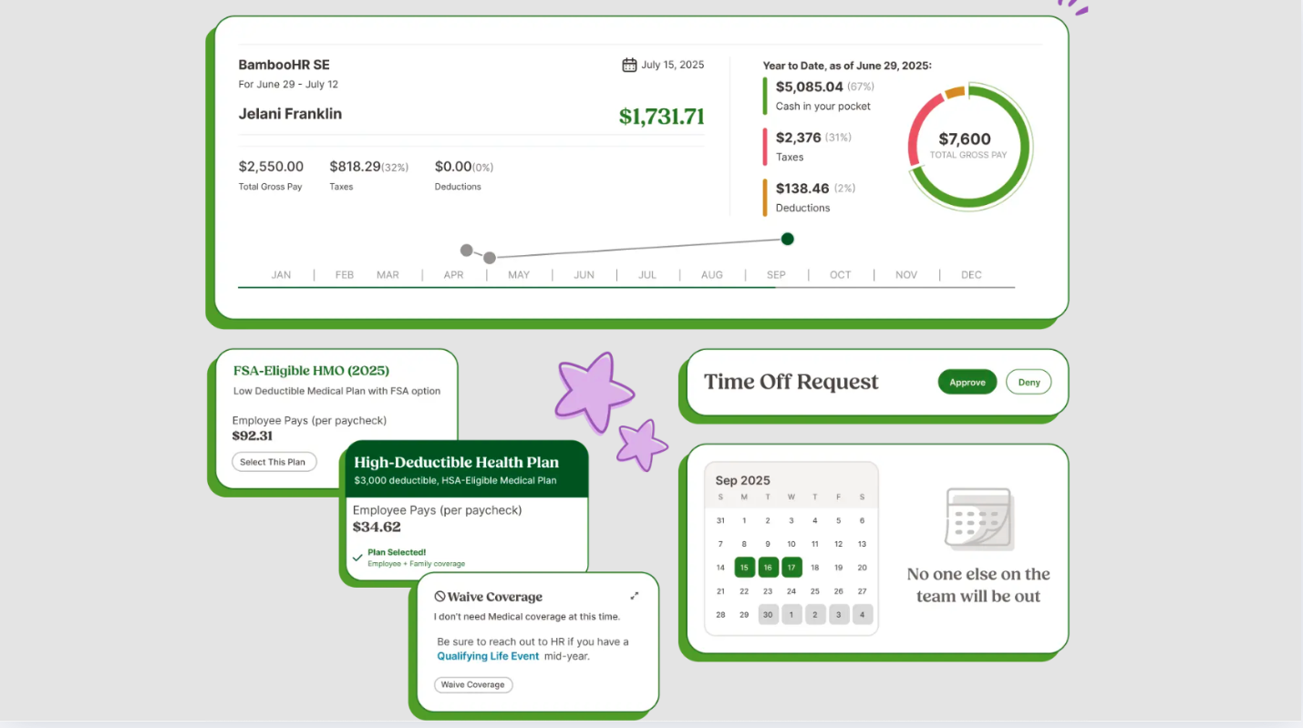Screen dimensions: 1303x728
Task: Click the OCT month label on timeline
Action: pos(840,274)
